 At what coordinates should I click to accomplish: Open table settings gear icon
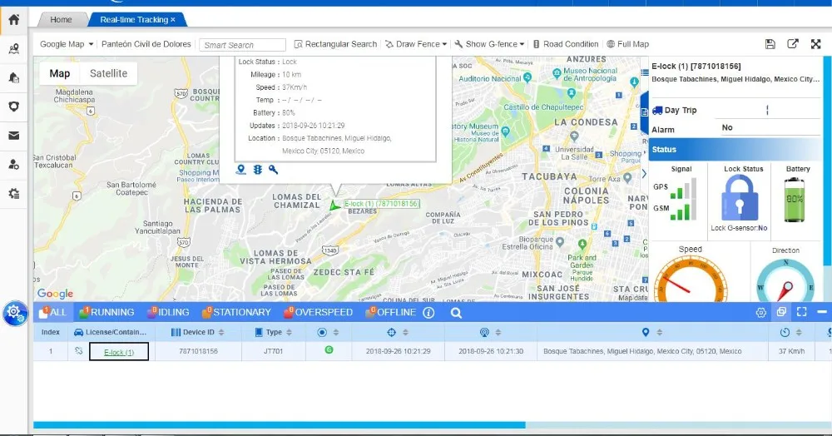761,312
